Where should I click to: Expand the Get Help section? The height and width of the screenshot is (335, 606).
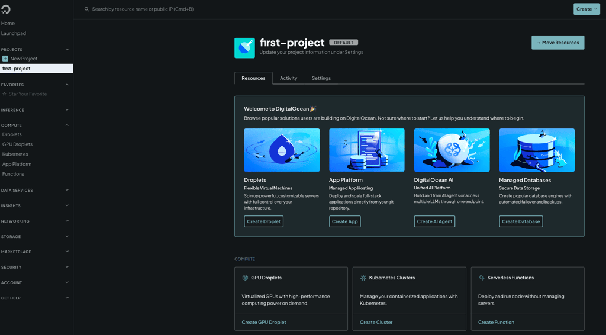click(x=35, y=298)
